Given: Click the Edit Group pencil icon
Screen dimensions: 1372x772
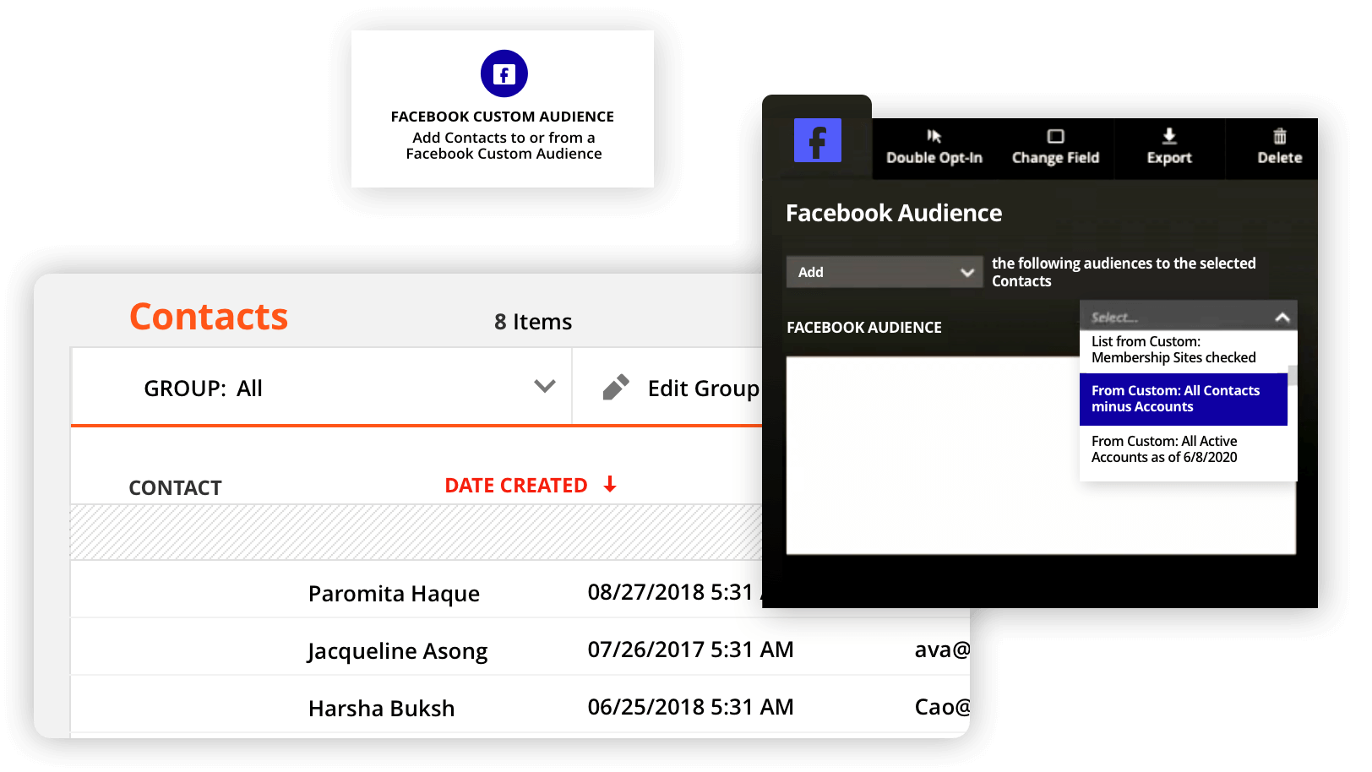Looking at the screenshot, I should tap(616, 386).
